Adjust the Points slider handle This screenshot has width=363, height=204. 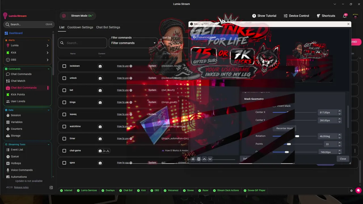(x=289, y=144)
